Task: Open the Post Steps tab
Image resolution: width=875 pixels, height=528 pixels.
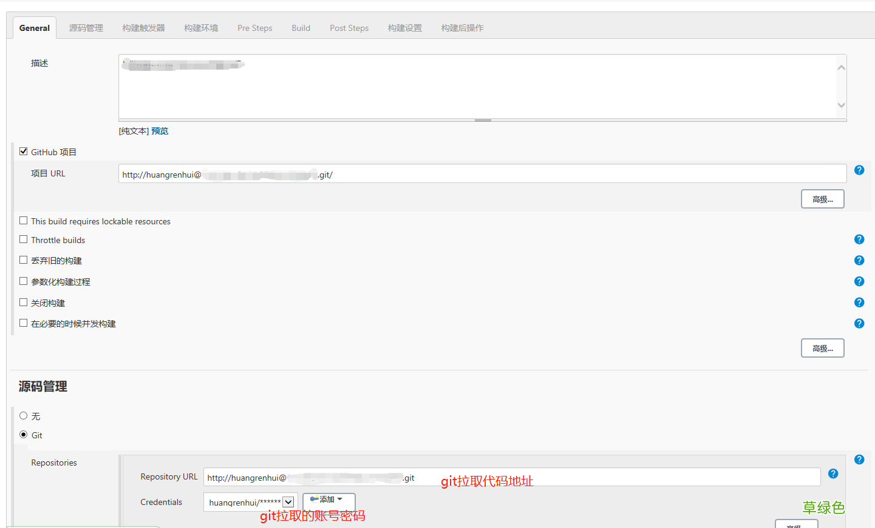Action: [x=349, y=28]
